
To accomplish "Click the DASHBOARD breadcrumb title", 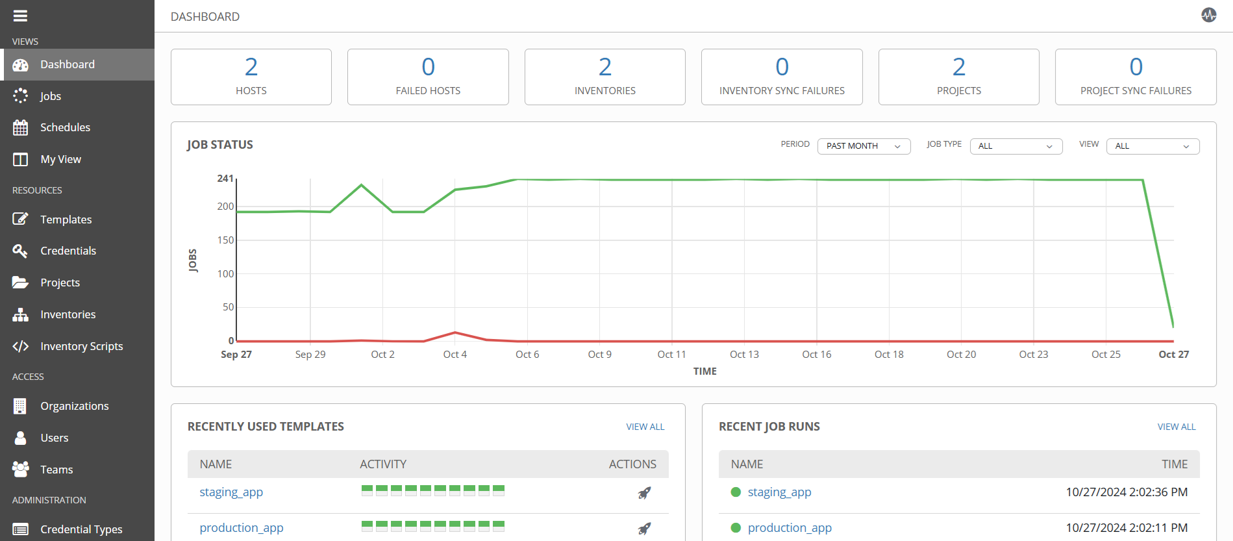I will (x=205, y=17).
